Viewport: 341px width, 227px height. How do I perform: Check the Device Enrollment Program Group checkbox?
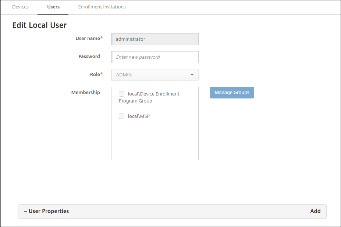click(x=122, y=94)
